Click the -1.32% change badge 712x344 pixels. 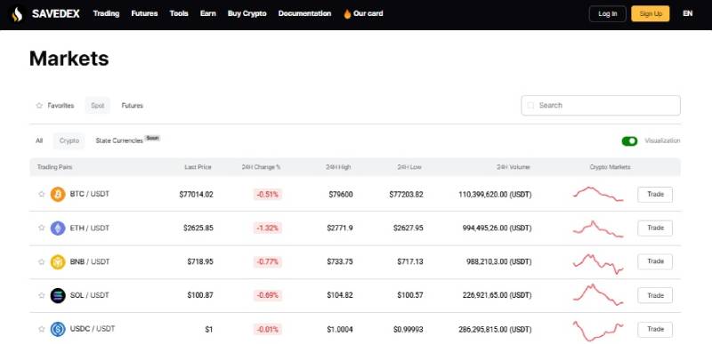268,228
